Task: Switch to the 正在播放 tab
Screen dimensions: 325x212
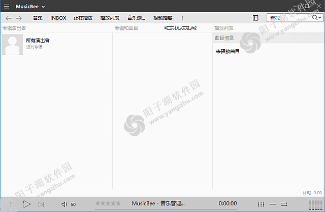Action: coord(83,18)
